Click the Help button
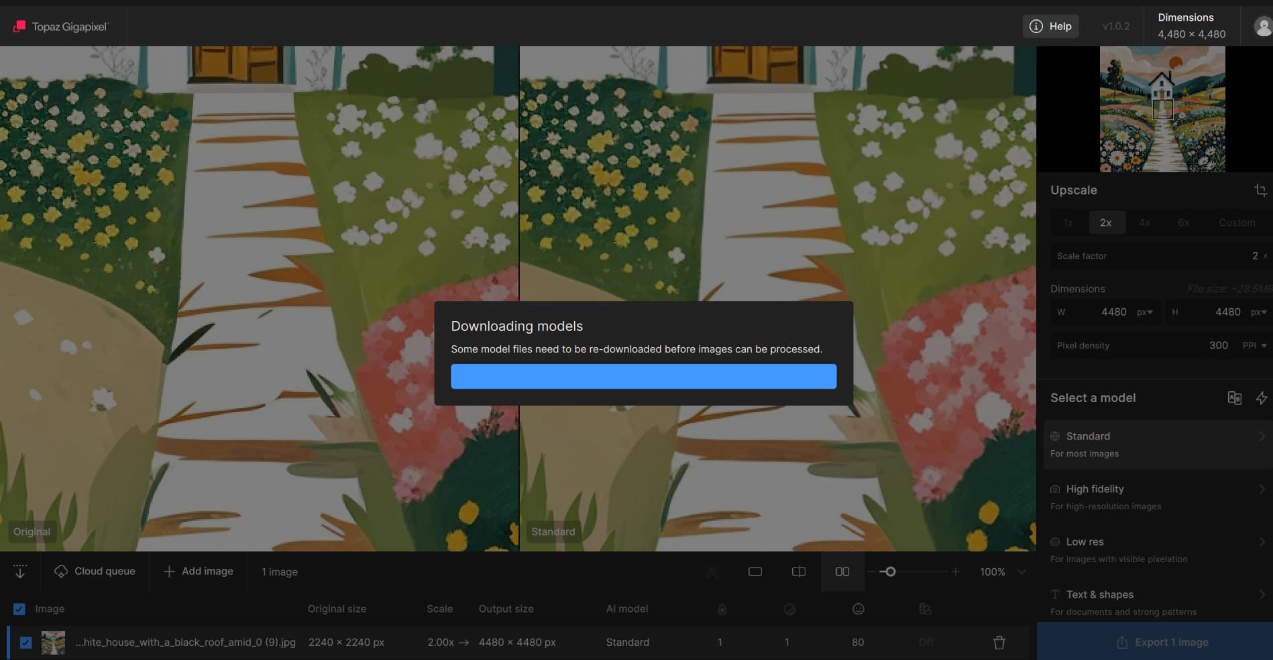The image size is (1273, 660). (x=1050, y=26)
